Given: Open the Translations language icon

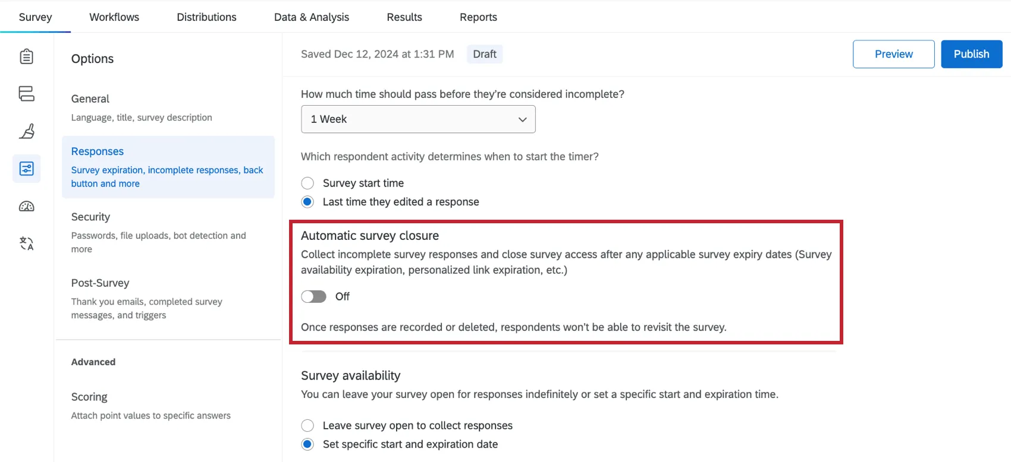Looking at the screenshot, I should [26, 243].
